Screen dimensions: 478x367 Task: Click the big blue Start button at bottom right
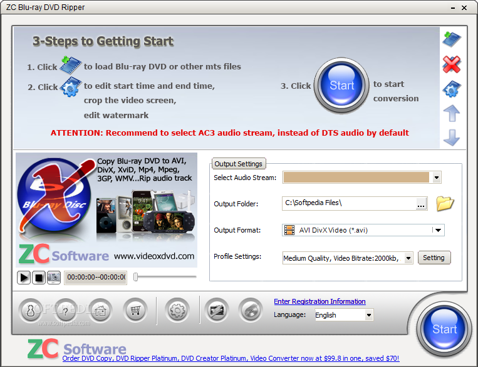(x=444, y=329)
